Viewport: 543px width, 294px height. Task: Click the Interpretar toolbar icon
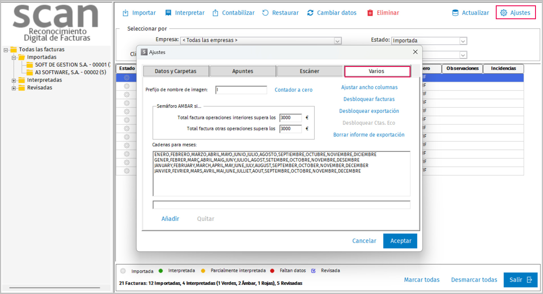pyautogui.click(x=168, y=13)
